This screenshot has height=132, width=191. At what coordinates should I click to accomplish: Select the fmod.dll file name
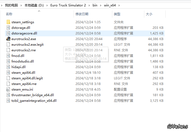coord(18,56)
